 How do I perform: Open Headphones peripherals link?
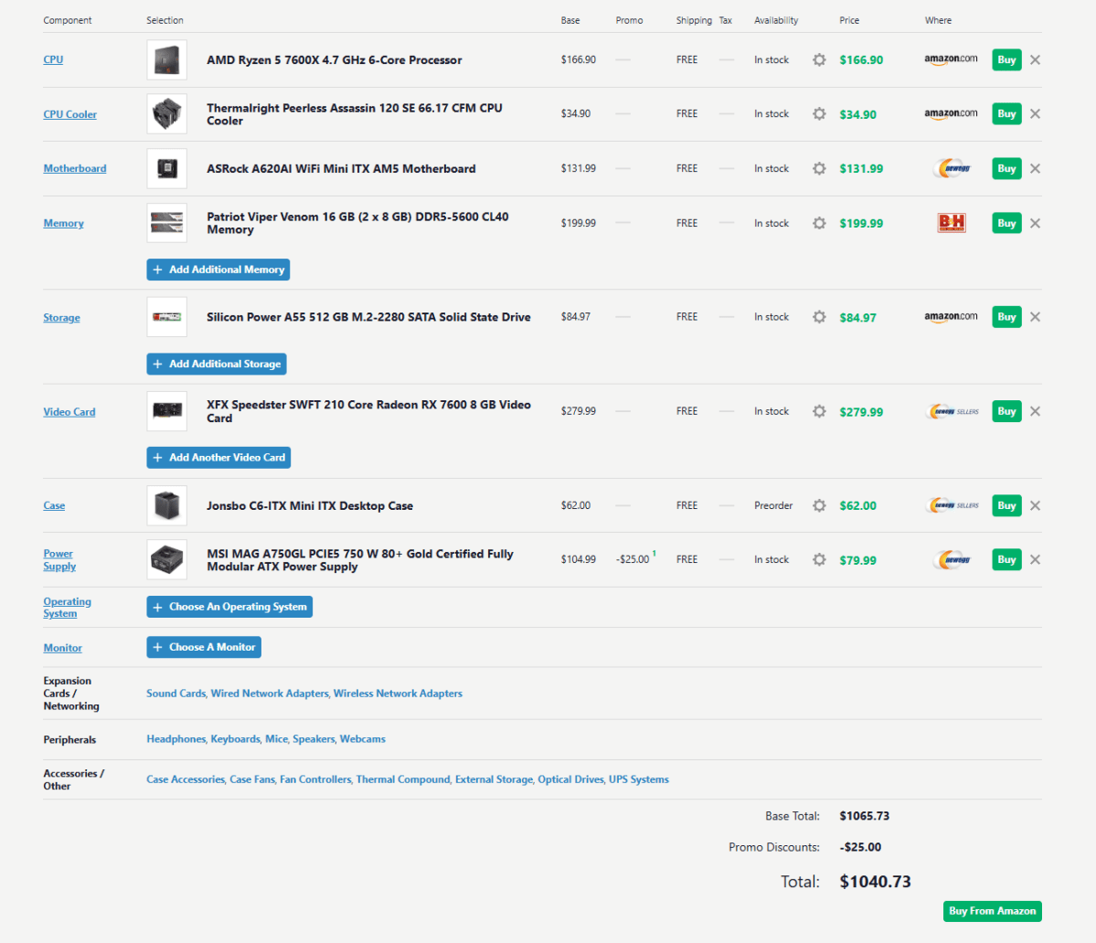coord(176,739)
